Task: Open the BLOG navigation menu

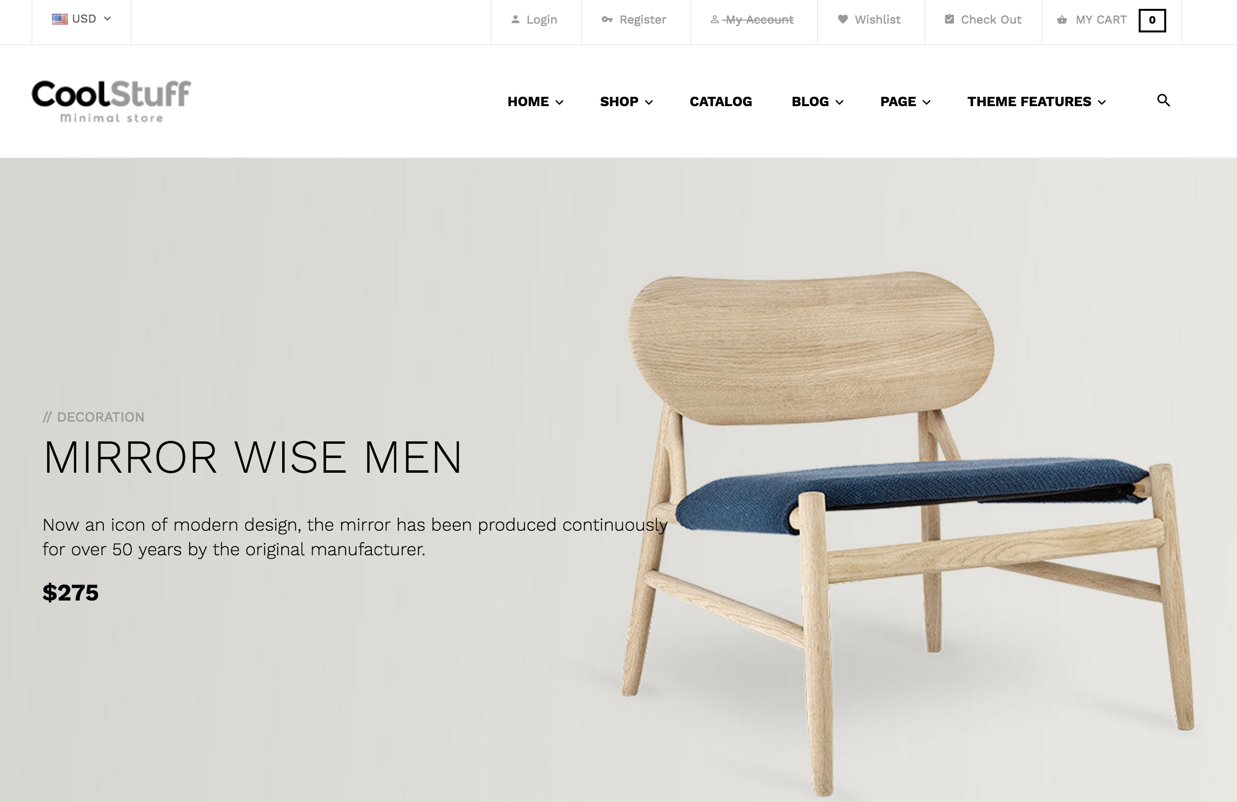Action: point(817,101)
